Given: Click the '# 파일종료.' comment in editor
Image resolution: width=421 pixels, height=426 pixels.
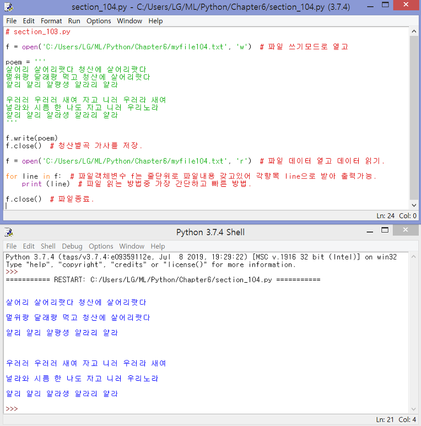Looking at the screenshot, I should click(72, 199).
